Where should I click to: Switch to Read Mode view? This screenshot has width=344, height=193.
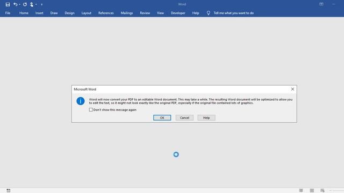(x=301, y=191)
